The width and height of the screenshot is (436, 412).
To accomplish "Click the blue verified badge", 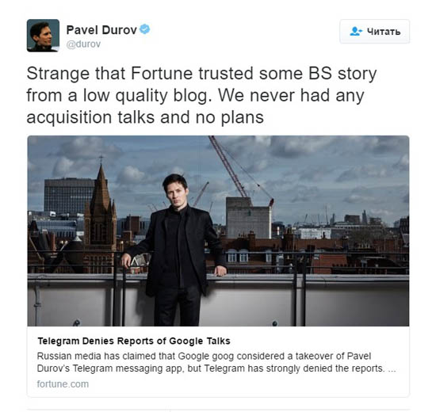I will 144,29.
